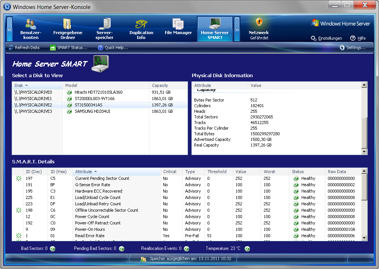
Task: Click Healthy icon for G-Sense Error Rate
Action: pos(296,185)
